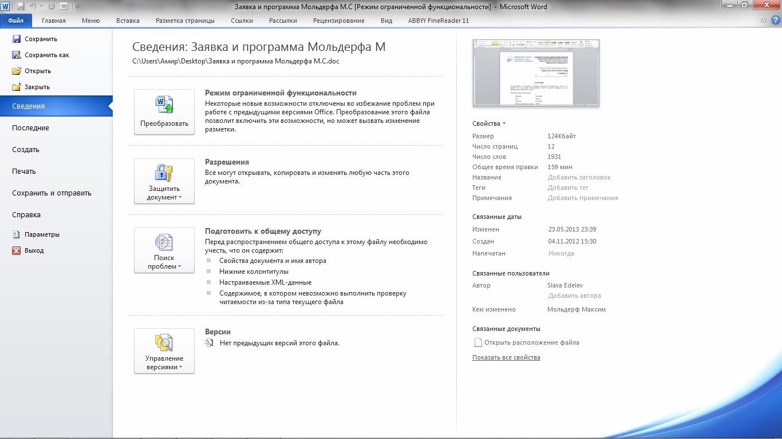
Task: Click the modified date 23.05.2013 23:39
Action: pos(572,229)
